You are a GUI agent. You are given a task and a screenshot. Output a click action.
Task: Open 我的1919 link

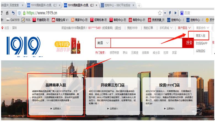132,28
